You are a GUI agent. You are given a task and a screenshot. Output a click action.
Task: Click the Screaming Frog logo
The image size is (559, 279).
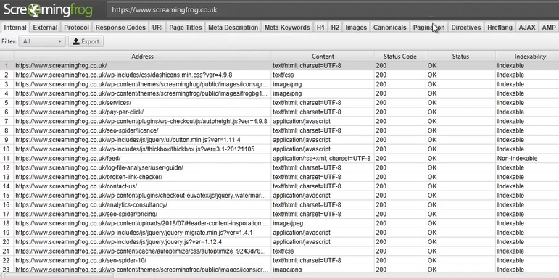(x=48, y=10)
